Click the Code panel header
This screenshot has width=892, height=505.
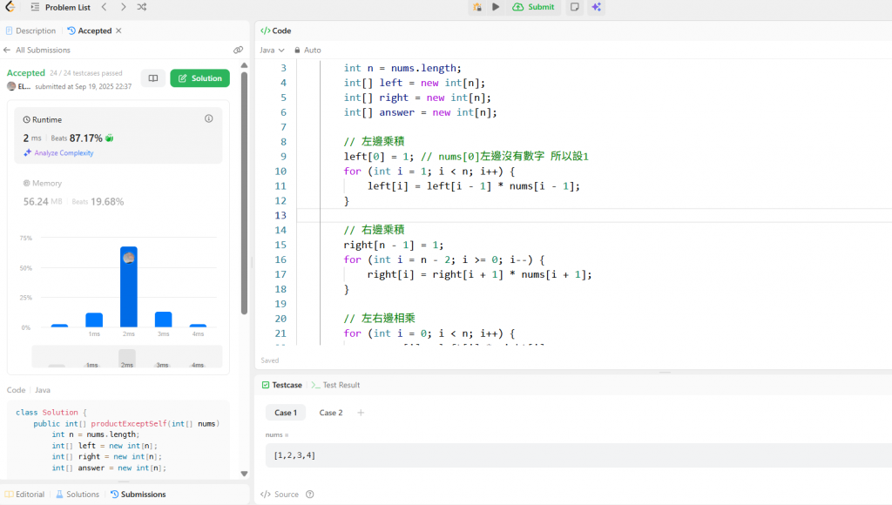pyautogui.click(x=276, y=30)
